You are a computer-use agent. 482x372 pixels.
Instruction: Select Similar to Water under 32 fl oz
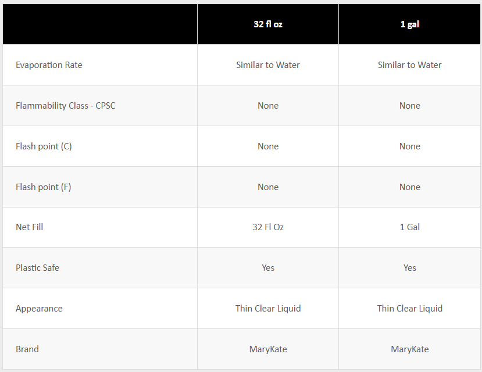click(x=268, y=65)
